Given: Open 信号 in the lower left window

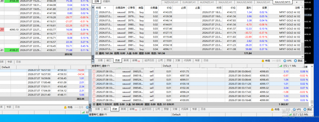Looking at the screenshot, I should coord(79,107).
